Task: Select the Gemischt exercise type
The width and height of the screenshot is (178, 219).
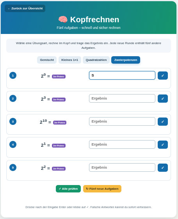Action: pyautogui.click(x=47, y=60)
